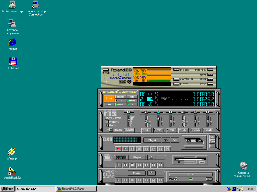Viewport: 257px width, 192px height.
Task: Switch mixer to Record volume control
Action: pos(107,125)
